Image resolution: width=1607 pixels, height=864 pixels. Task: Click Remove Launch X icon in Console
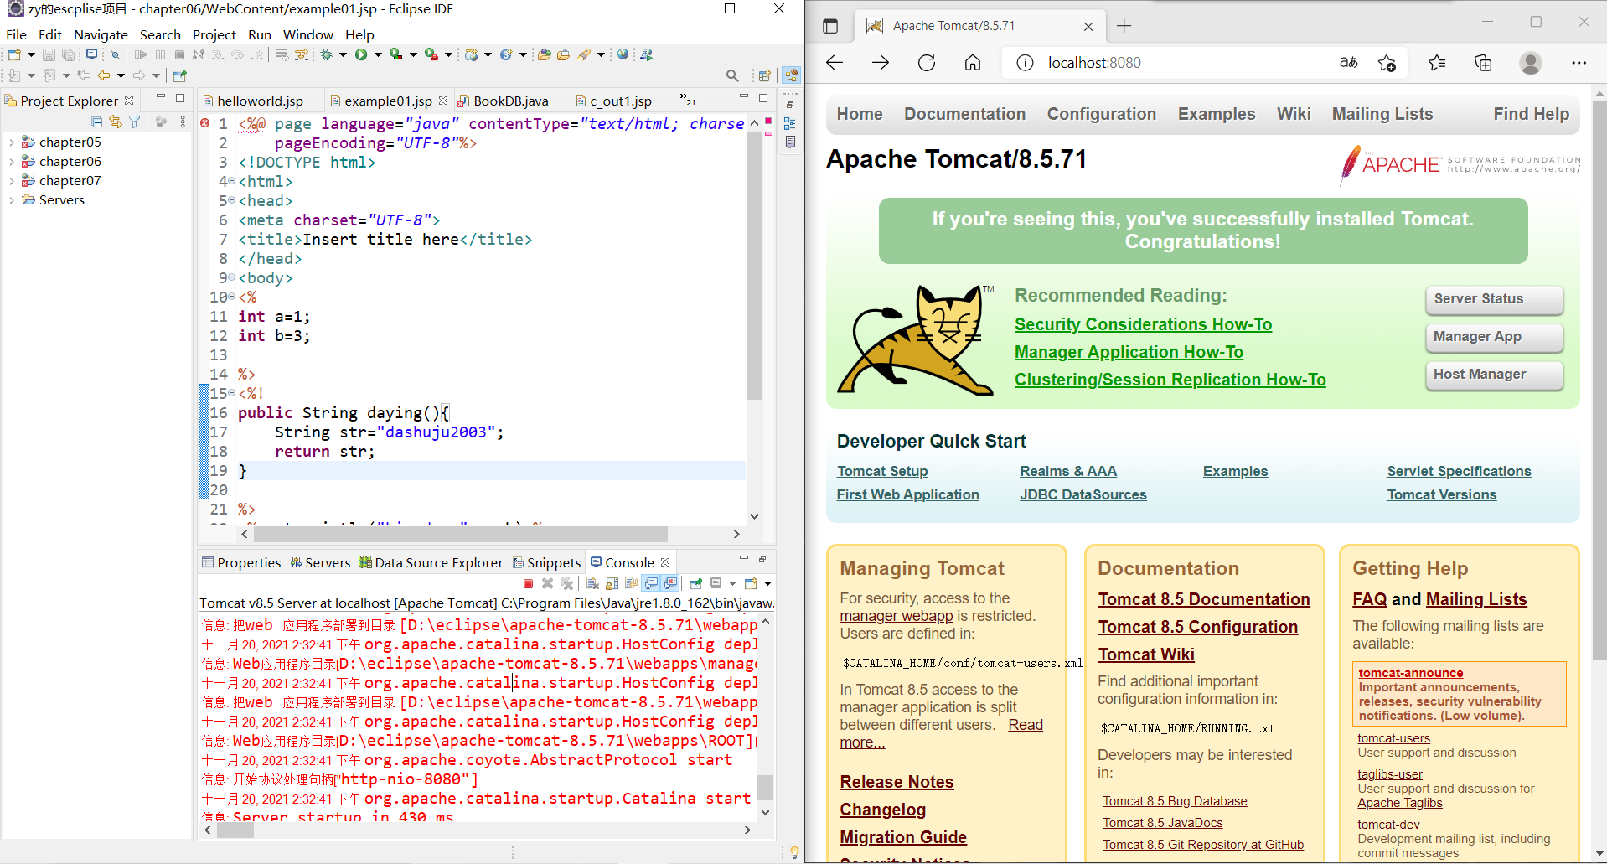tap(547, 583)
